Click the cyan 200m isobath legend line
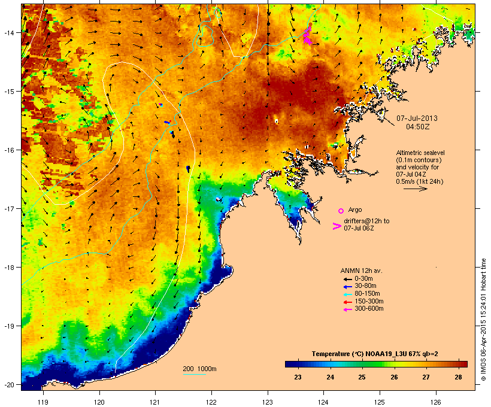The image size is (491, 407). pyautogui.click(x=194, y=374)
